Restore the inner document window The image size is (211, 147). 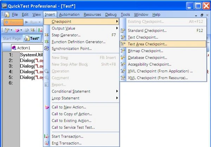pos(202,15)
